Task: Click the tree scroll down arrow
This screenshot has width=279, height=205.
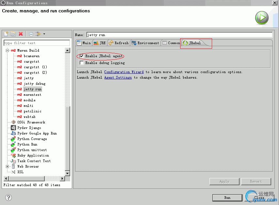Action: tap(68, 173)
